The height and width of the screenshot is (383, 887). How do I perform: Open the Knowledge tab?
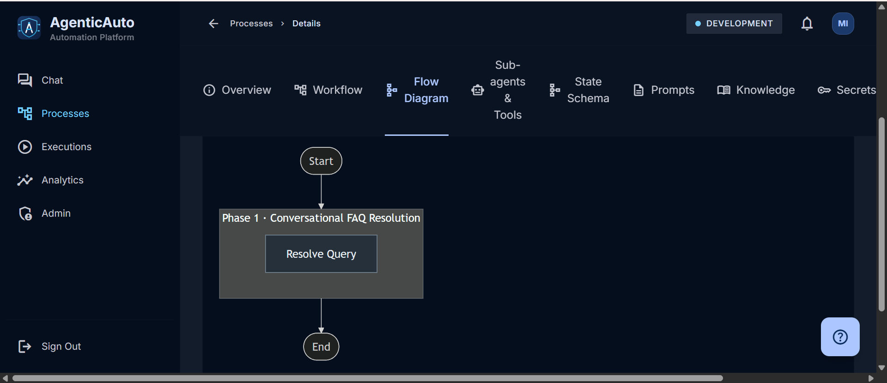[756, 90]
